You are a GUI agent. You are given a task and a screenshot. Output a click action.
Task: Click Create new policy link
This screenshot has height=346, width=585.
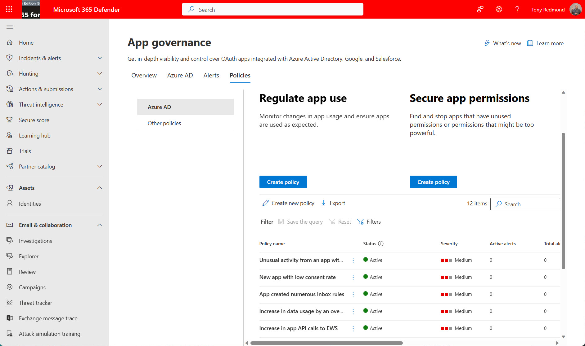288,203
